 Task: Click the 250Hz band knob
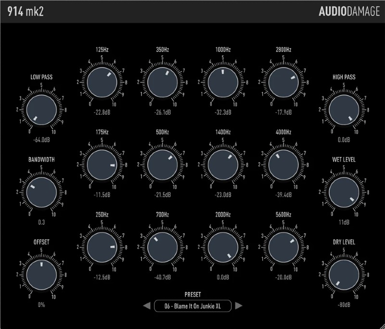102,248
